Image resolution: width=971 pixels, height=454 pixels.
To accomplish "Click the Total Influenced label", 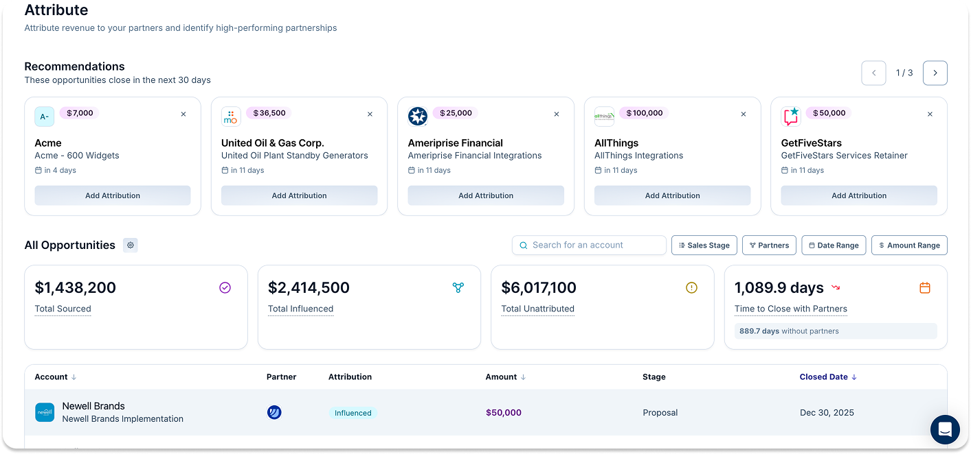I will coord(300,309).
